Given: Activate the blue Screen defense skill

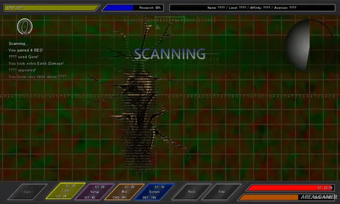Looking at the screenshot, I should tap(154, 192).
